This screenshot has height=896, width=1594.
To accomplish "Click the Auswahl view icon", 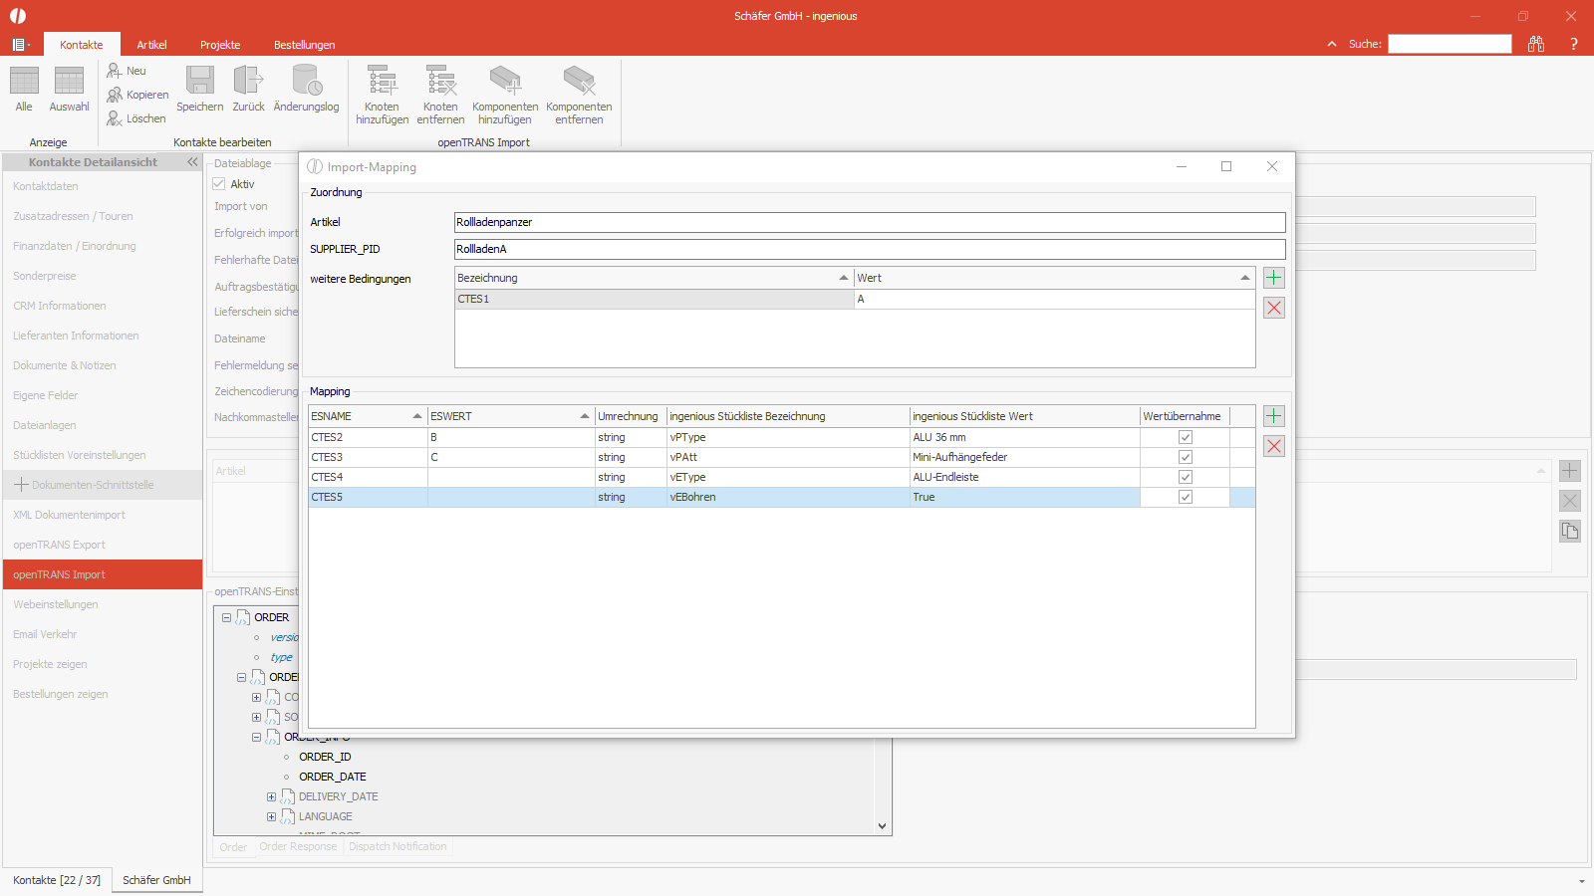I will [69, 90].
